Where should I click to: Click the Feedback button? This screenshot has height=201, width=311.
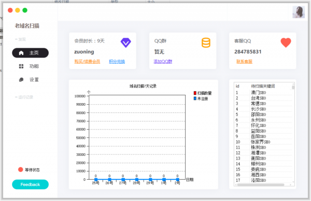pos(30,184)
